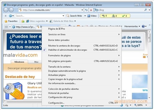Click the Bing search magnifier icon
This screenshot has width=154, height=110.
click(x=146, y=10)
